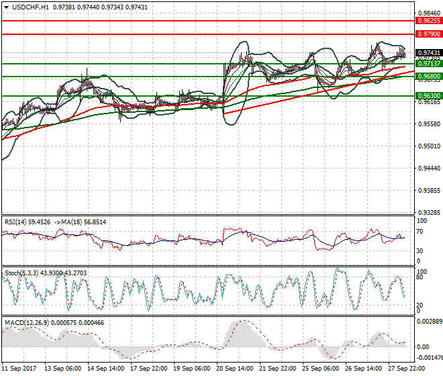Image resolution: width=443 pixels, height=376 pixels.
Task: Click the 0.93285 price scale value
Action: point(429,212)
